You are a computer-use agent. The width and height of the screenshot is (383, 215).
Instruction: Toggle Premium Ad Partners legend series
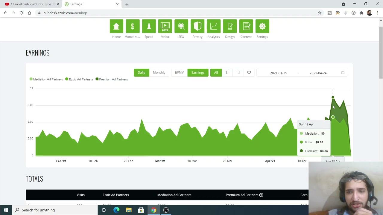pyautogui.click(x=112, y=79)
